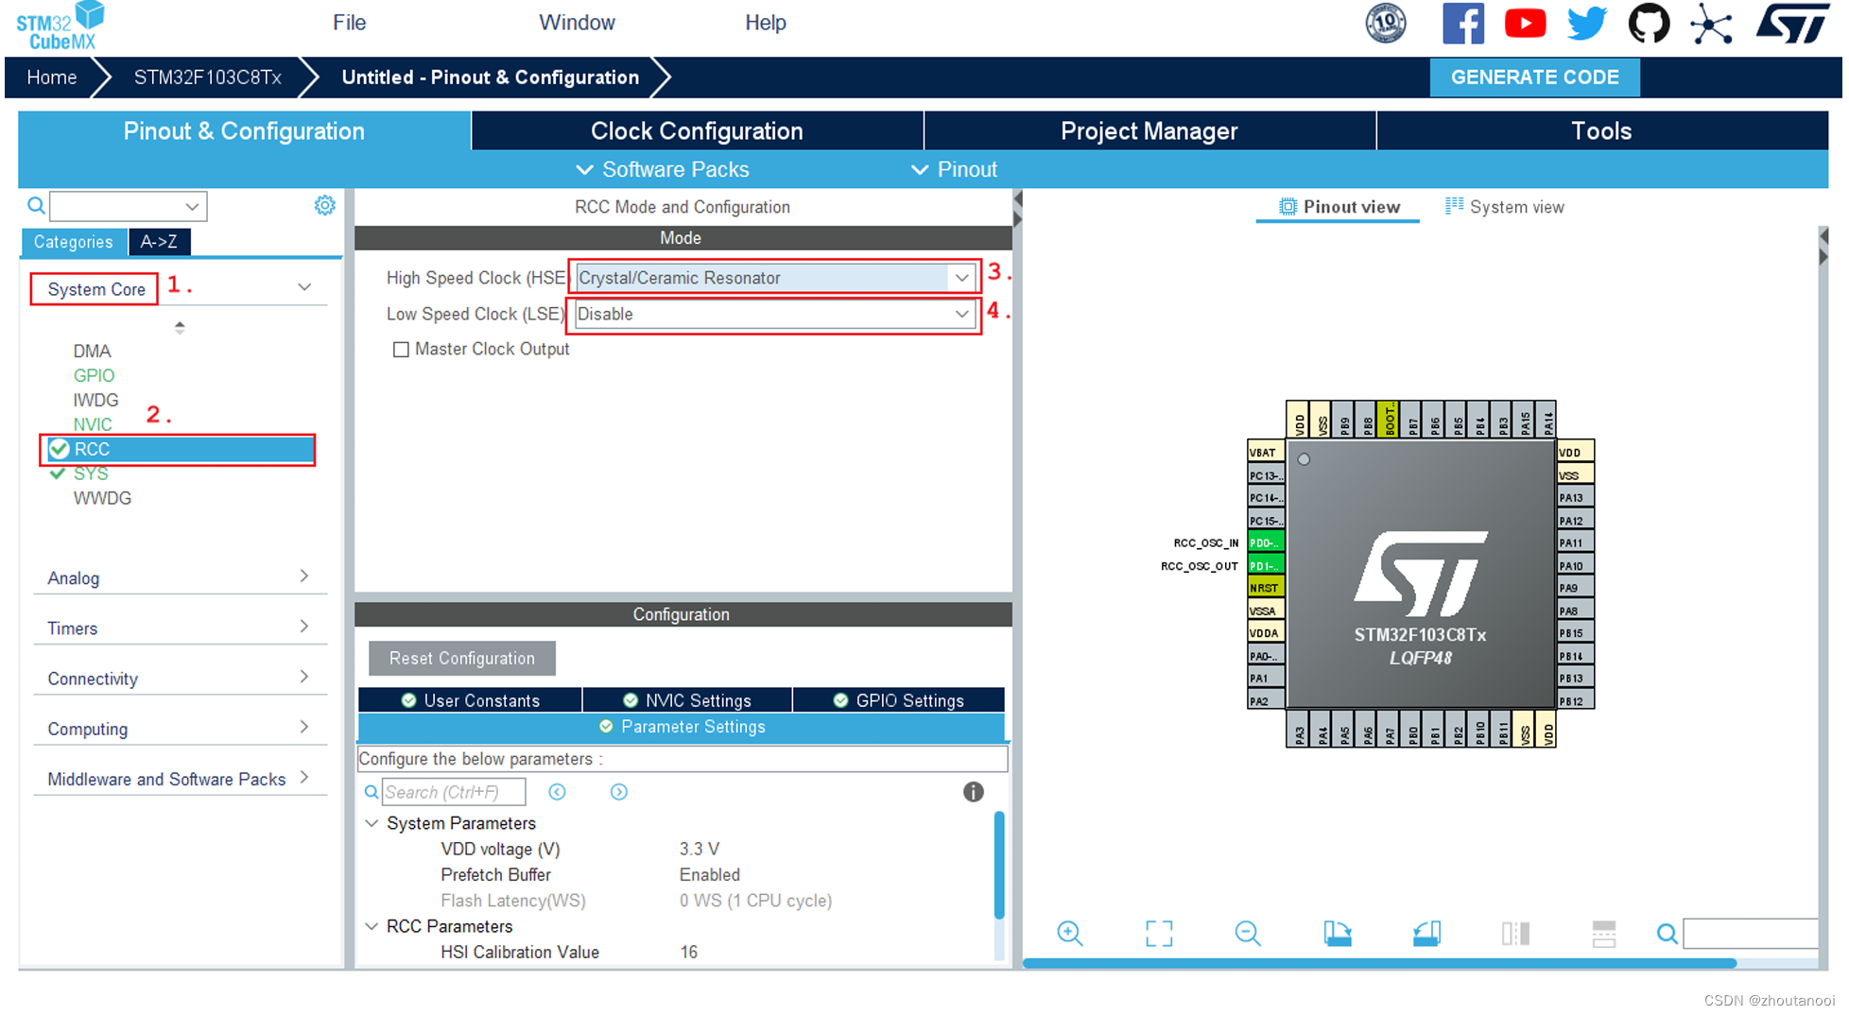The width and height of the screenshot is (1849, 1015).
Task: Click the rows-layout toolbar icon
Action: pyautogui.click(x=1604, y=933)
